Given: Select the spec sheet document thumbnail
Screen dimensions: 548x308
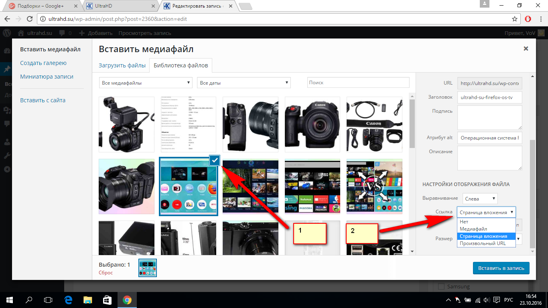Looking at the screenshot, I should coord(189,124).
